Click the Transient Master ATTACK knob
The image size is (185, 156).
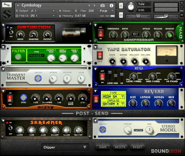coord(53,79)
